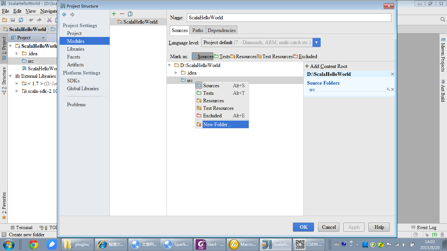Open the Terminal tool window

coord(22,227)
